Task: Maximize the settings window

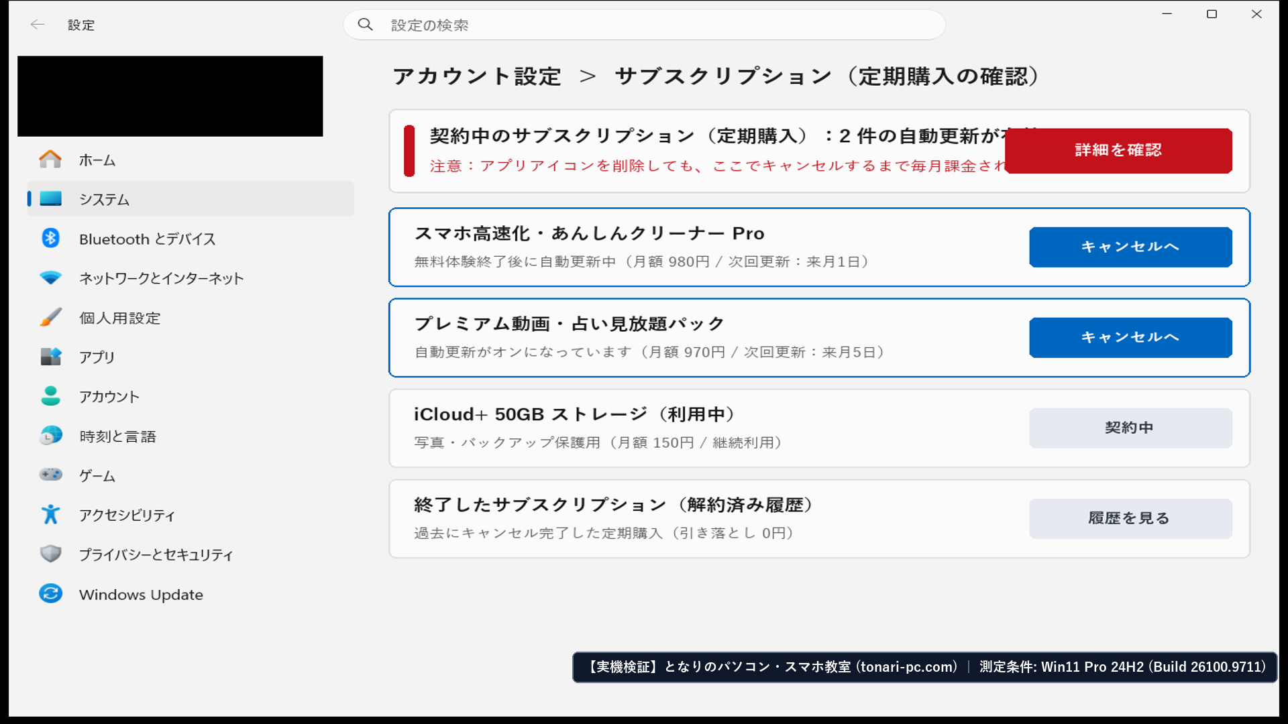Action: pos(1212,14)
